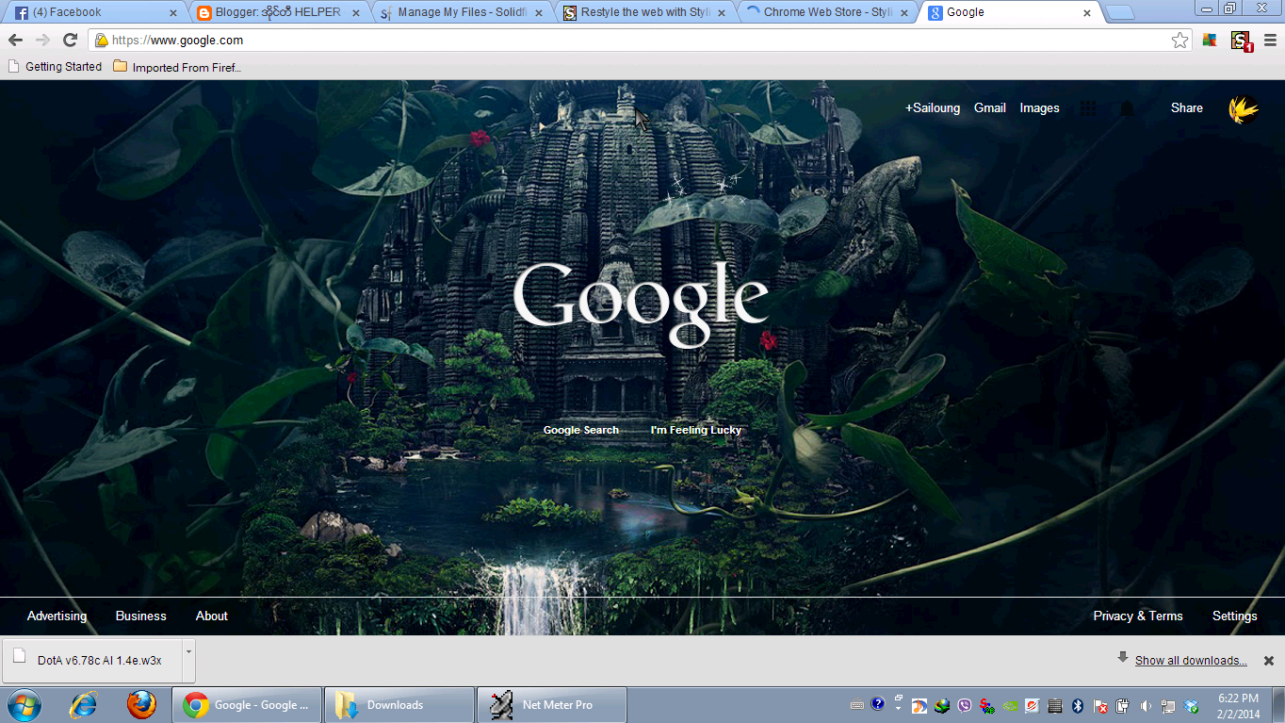Open the Bluetooth tray icon
Screen dimensions: 1285x723
pyautogui.click(x=1078, y=705)
